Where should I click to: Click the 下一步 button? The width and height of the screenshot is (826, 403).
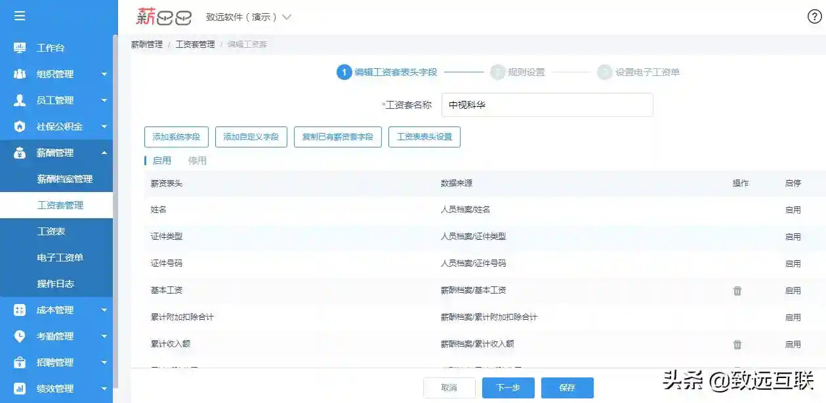coord(508,388)
